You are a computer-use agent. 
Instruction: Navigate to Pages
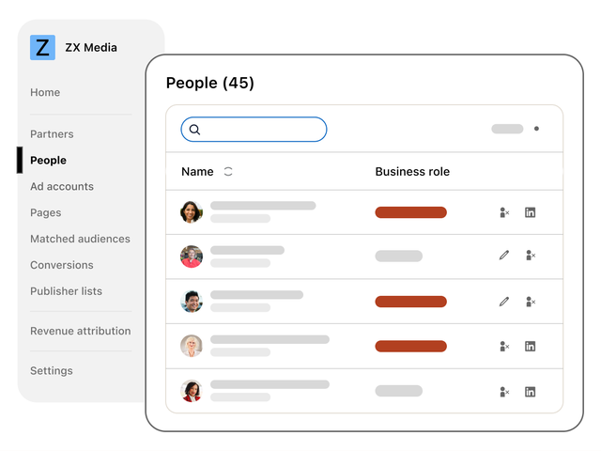click(x=46, y=213)
